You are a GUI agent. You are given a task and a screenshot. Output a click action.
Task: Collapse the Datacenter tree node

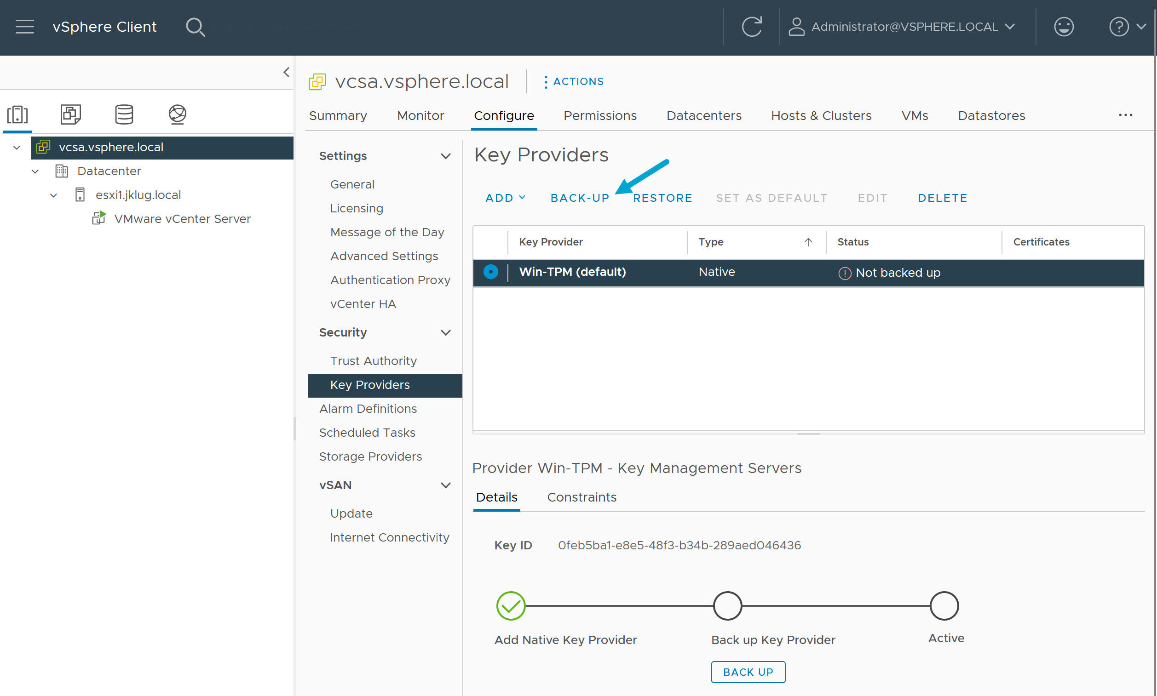(x=35, y=171)
